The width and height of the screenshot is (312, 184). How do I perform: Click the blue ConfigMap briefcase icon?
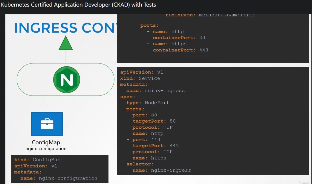pyautogui.click(x=47, y=124)
